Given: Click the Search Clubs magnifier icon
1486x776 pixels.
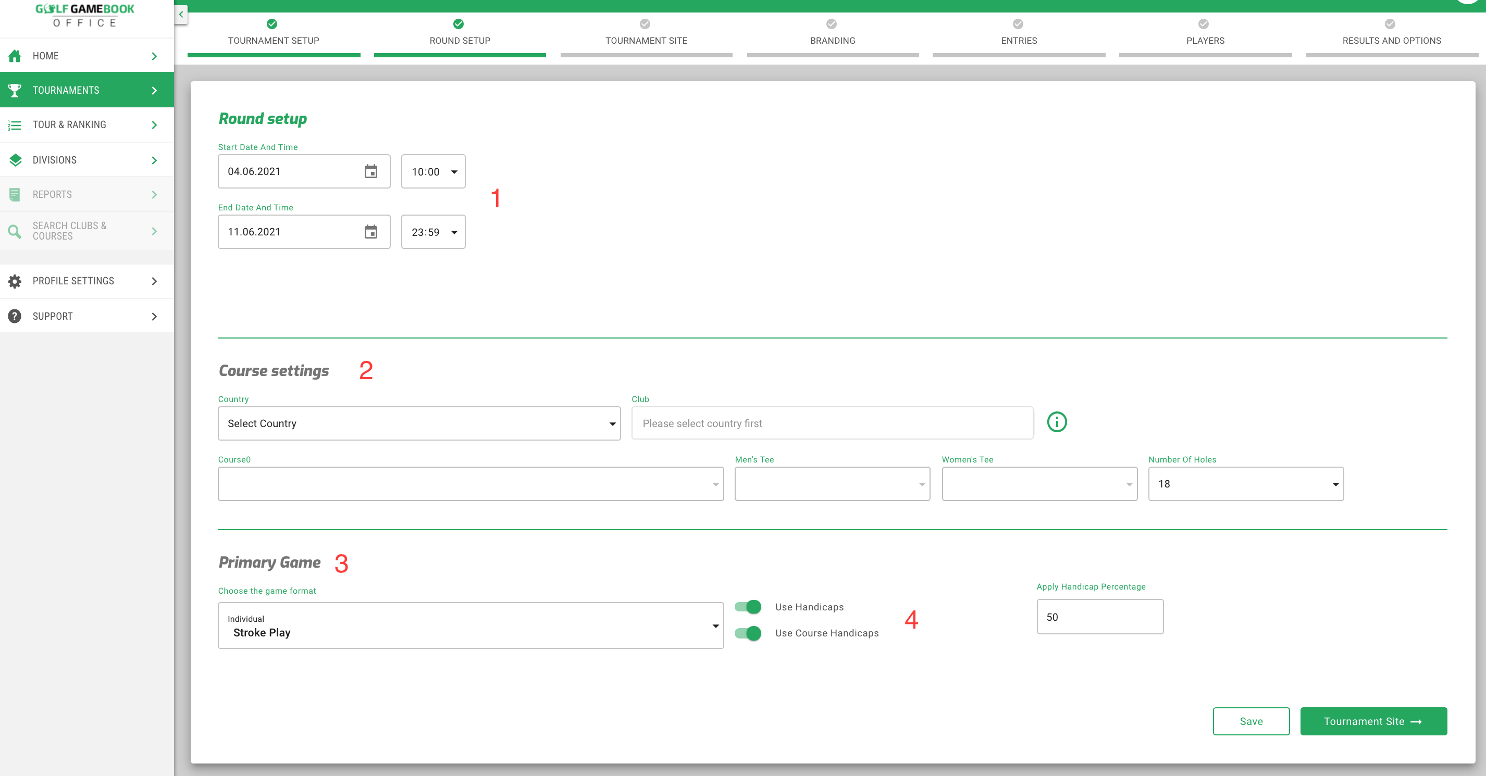Looking at the screenshot, I should click(x=15, y=231).
